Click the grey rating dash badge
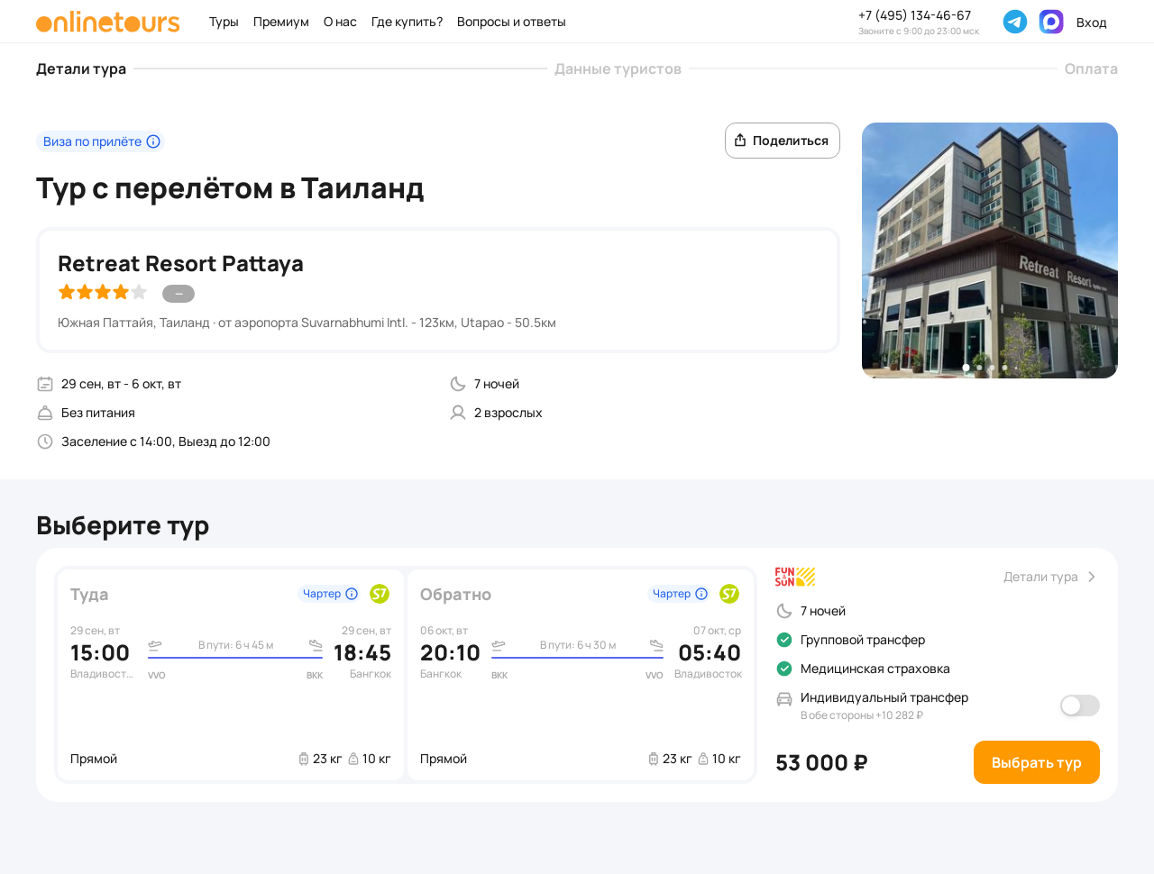The height and width of the screenshot is (874, 1154). (179, 294)
